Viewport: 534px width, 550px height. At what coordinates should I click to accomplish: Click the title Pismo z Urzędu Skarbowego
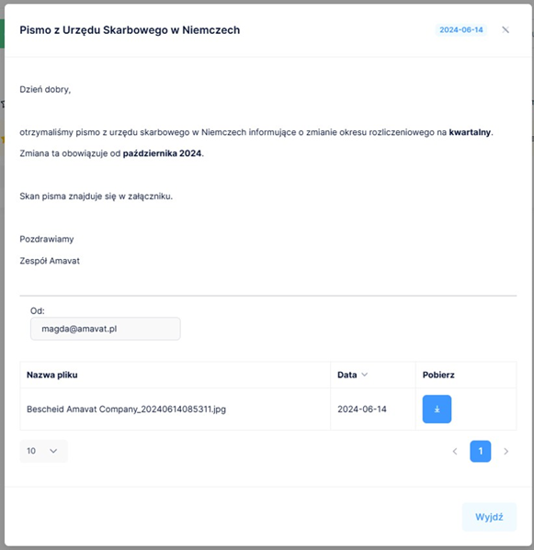point(130,30)
